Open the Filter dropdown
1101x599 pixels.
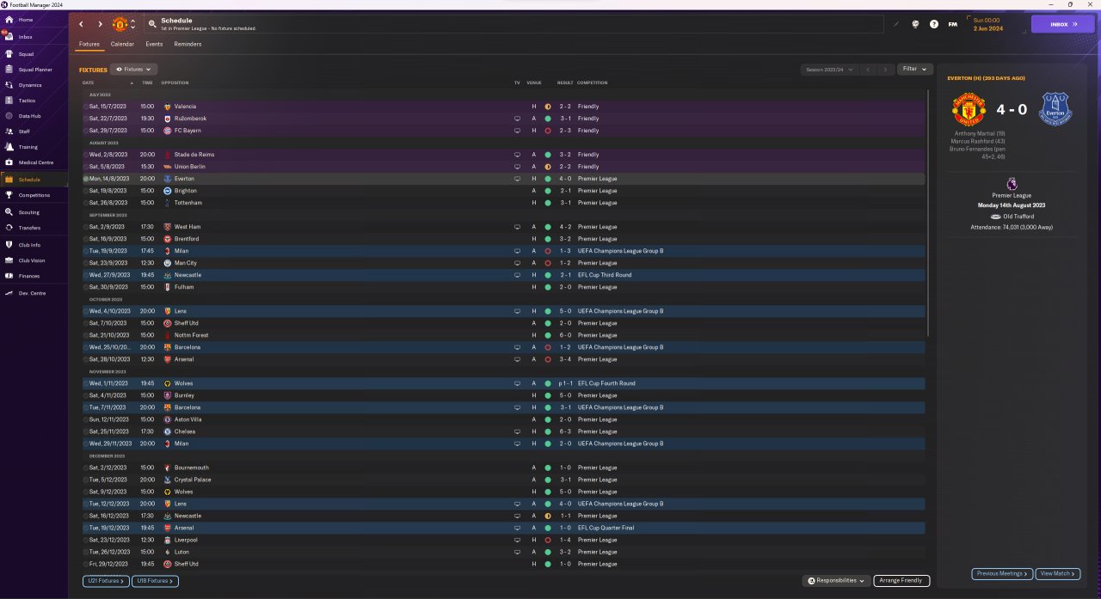pos(914,69)
